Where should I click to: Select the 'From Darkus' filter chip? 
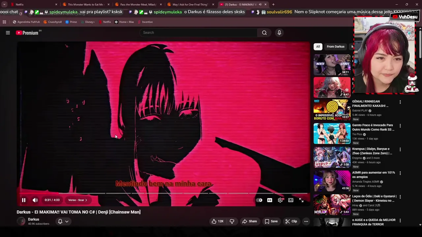[336, 47]
